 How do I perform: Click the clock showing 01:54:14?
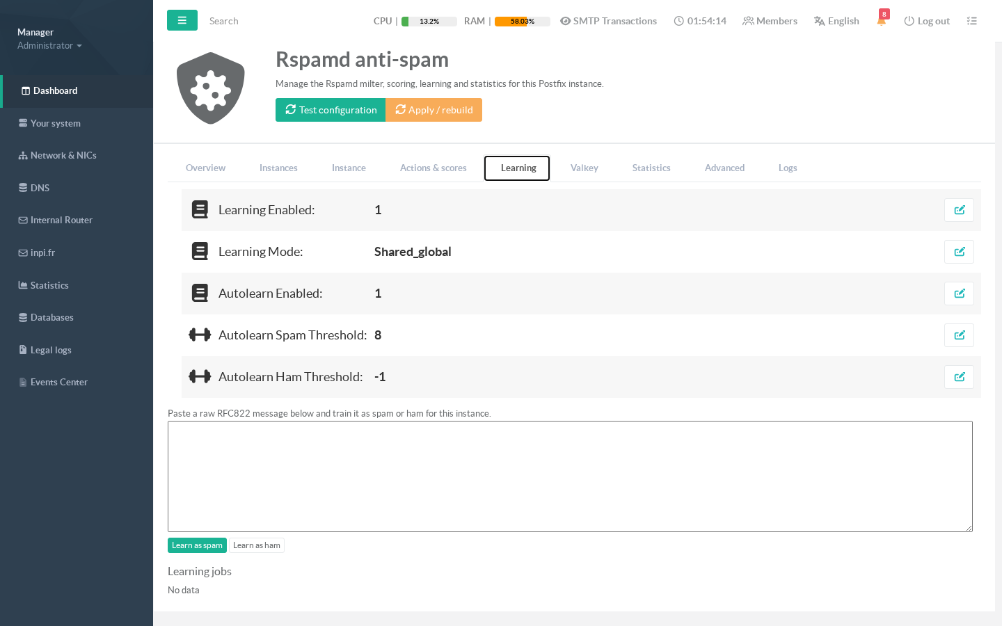[700, 21]
